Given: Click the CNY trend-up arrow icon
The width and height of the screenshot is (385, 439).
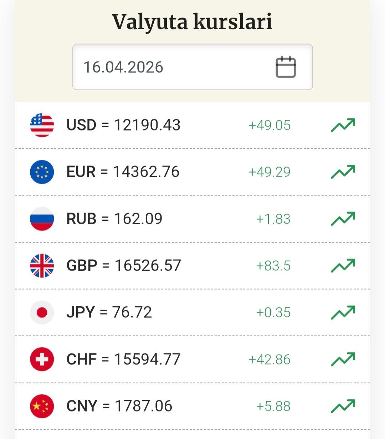Looking at the screenshot, I should coord(343,406).
